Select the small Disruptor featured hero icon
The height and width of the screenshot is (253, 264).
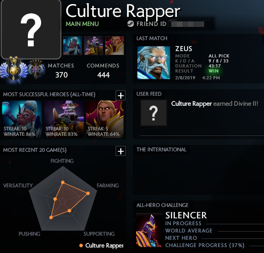73,46
